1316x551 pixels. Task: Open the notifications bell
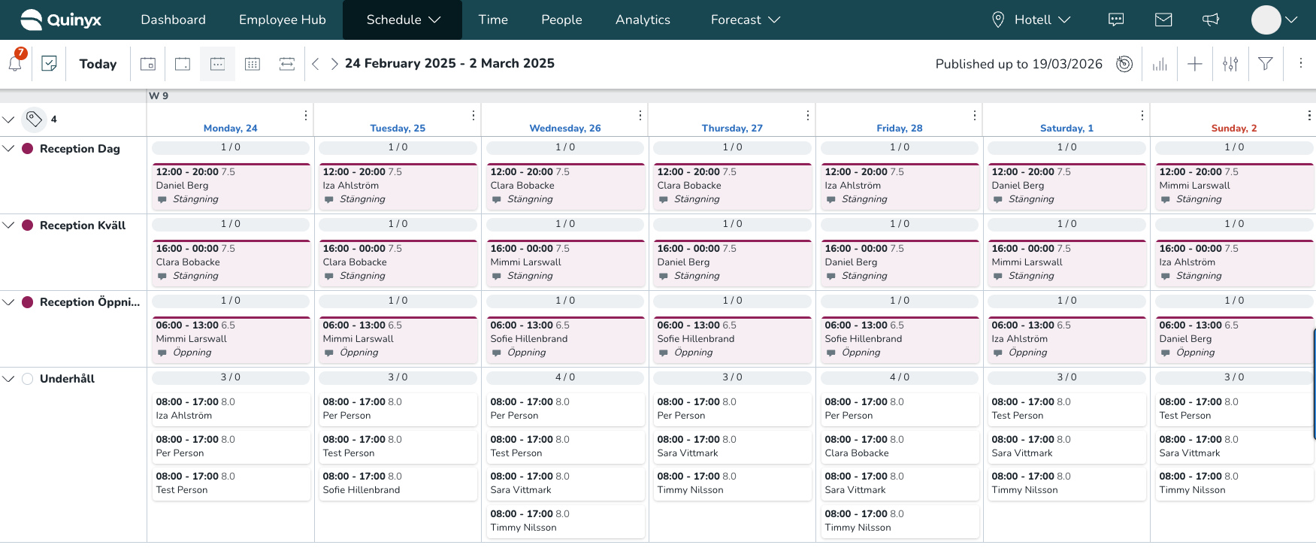[x=15, y=64]
